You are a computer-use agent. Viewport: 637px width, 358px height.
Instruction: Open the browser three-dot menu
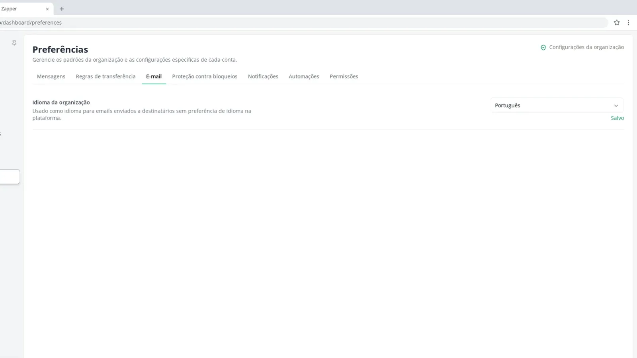coord(628,23)
